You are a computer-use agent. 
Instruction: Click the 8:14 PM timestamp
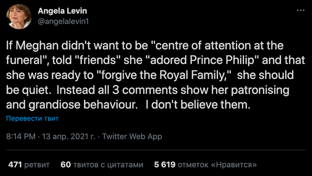21,137
